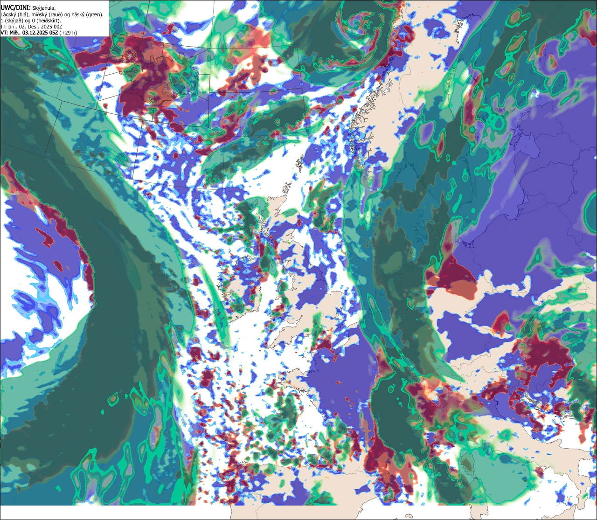The width and height of the screenshot is (597, 520).
Task: Click the "UWC/DINI:" bold title text
Action: click(15, 8)
